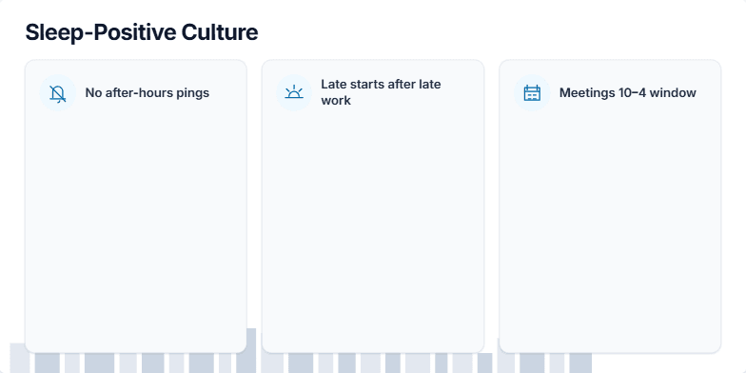Click the calendar icon beside Meetings 10–4 window
The image size is (746, 373).
[x=532, y=93]
